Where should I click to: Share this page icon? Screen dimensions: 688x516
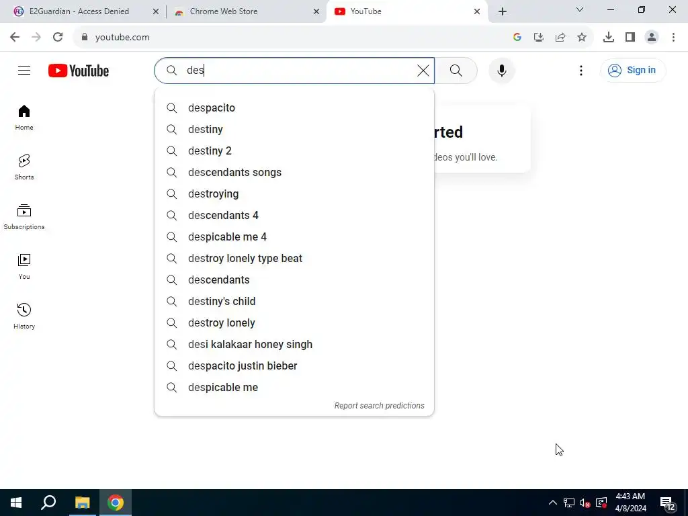point(560,37)
